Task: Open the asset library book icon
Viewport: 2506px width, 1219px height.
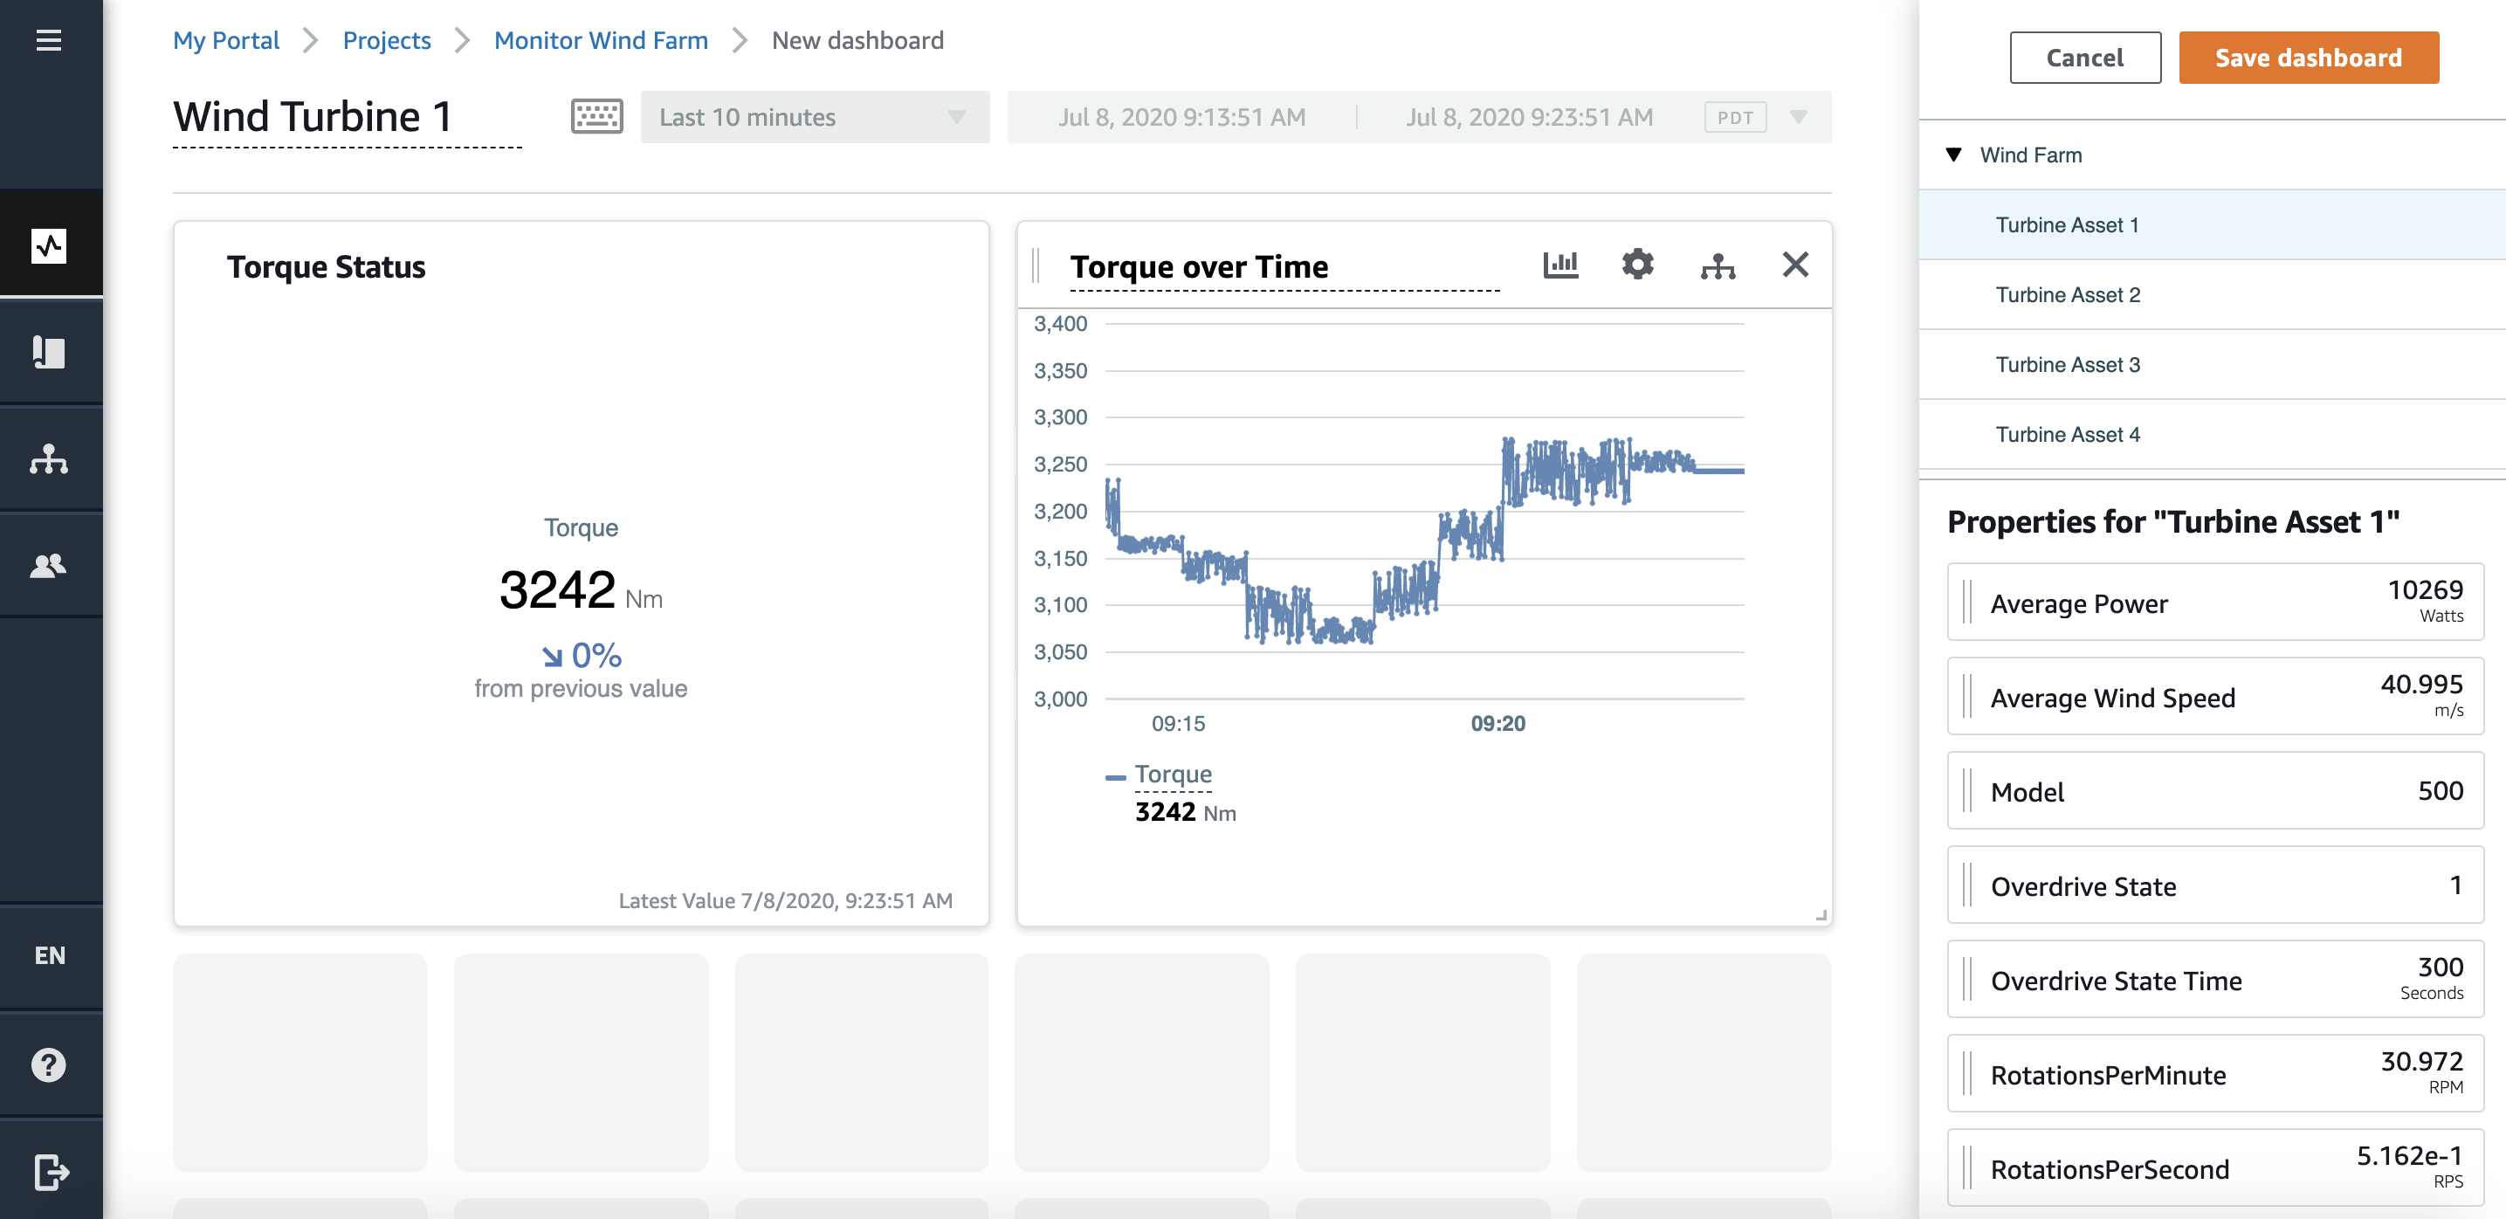Action: [49, 352]
